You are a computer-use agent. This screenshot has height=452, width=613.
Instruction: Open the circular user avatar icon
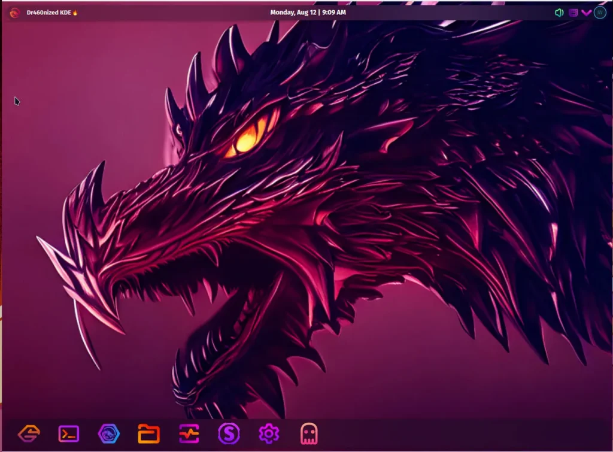pyautogui.click(x=600, y=13)
